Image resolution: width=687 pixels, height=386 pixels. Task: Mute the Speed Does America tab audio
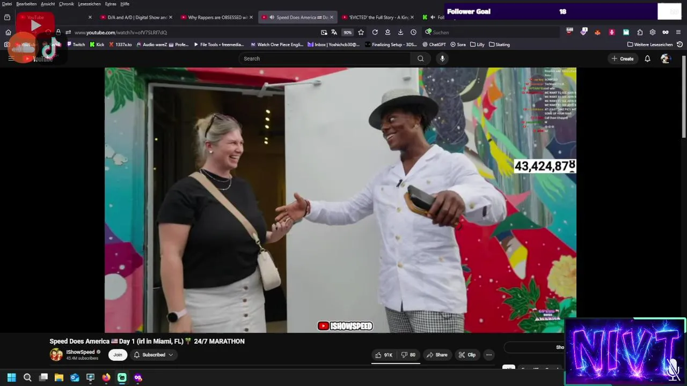tap(272, 17)
